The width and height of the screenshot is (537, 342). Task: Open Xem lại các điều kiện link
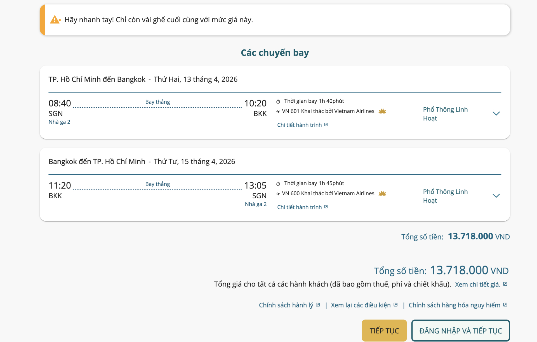point(361,305)
